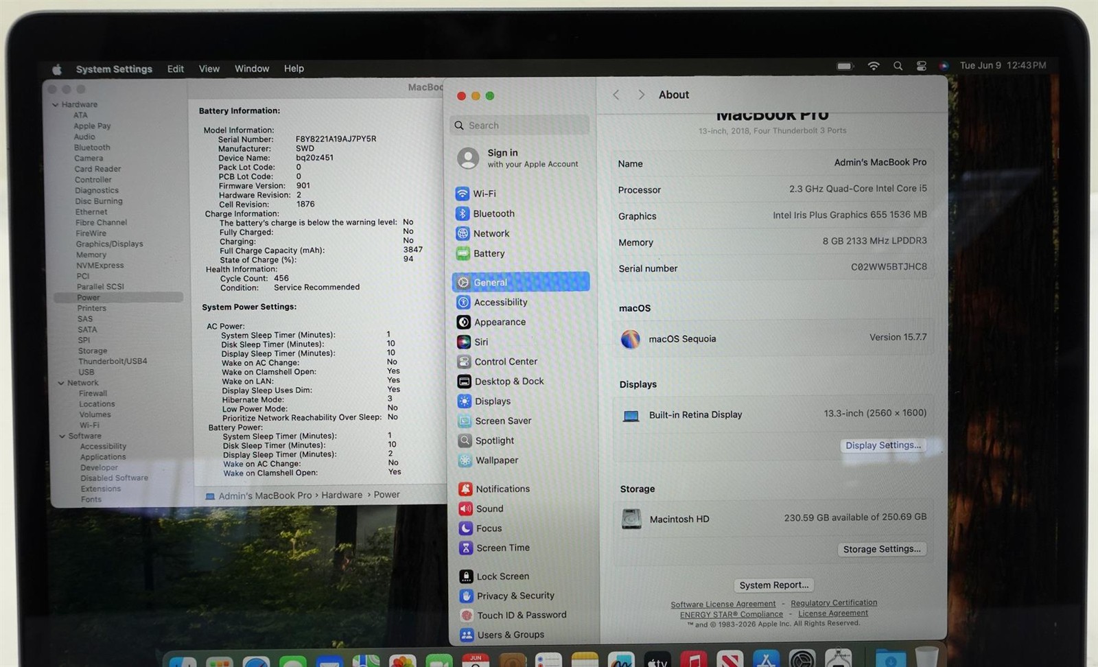This screenshot has width=1098, height=667.
Task: Click the System Report button
Action: tap(774, 585)
